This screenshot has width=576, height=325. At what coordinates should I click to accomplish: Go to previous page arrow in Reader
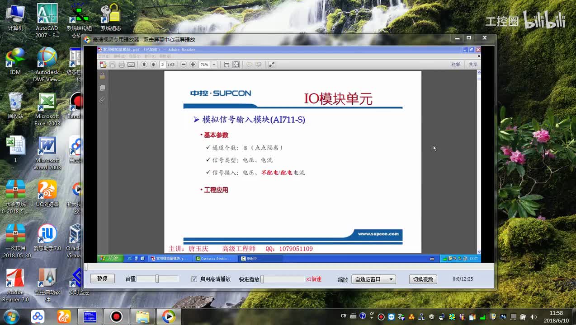pyautogui.click(x=144, y=65)
